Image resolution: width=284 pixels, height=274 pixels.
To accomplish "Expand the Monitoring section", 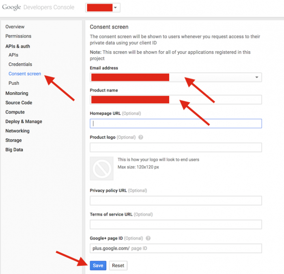I will click(17, 93).
